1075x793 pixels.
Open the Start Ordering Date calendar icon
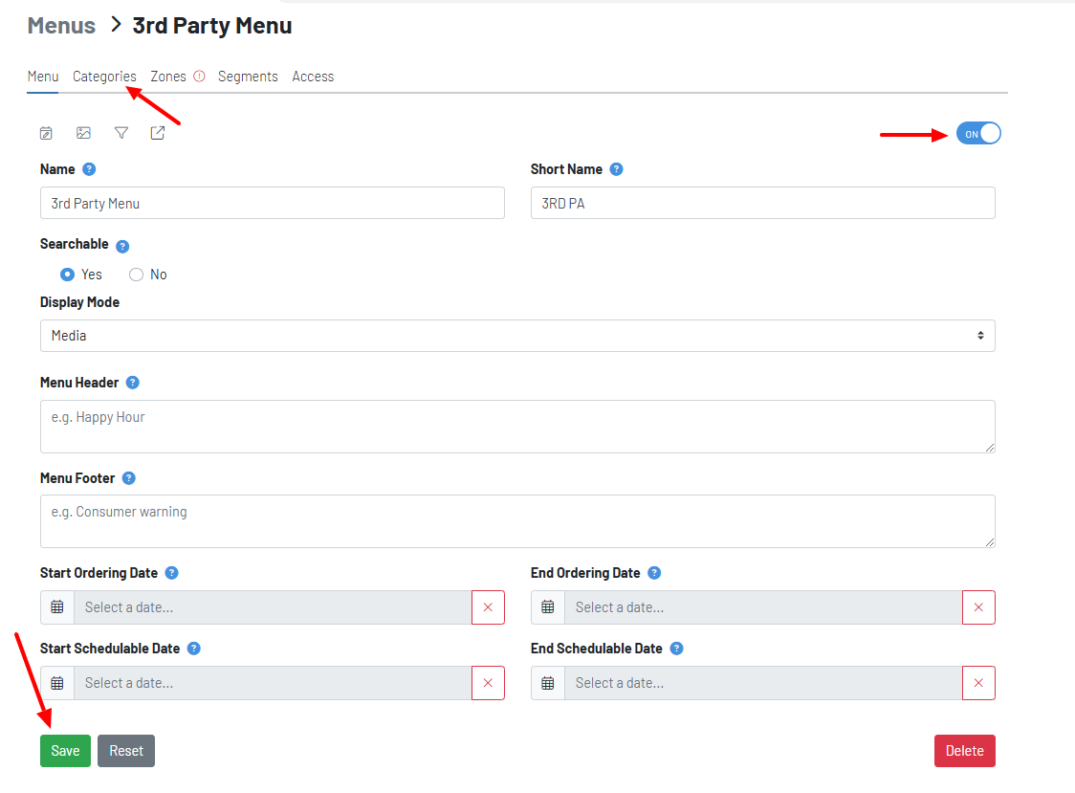coord(56,606)
